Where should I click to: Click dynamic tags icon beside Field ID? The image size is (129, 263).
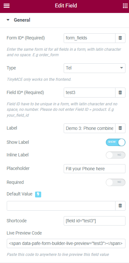(120, 92)
